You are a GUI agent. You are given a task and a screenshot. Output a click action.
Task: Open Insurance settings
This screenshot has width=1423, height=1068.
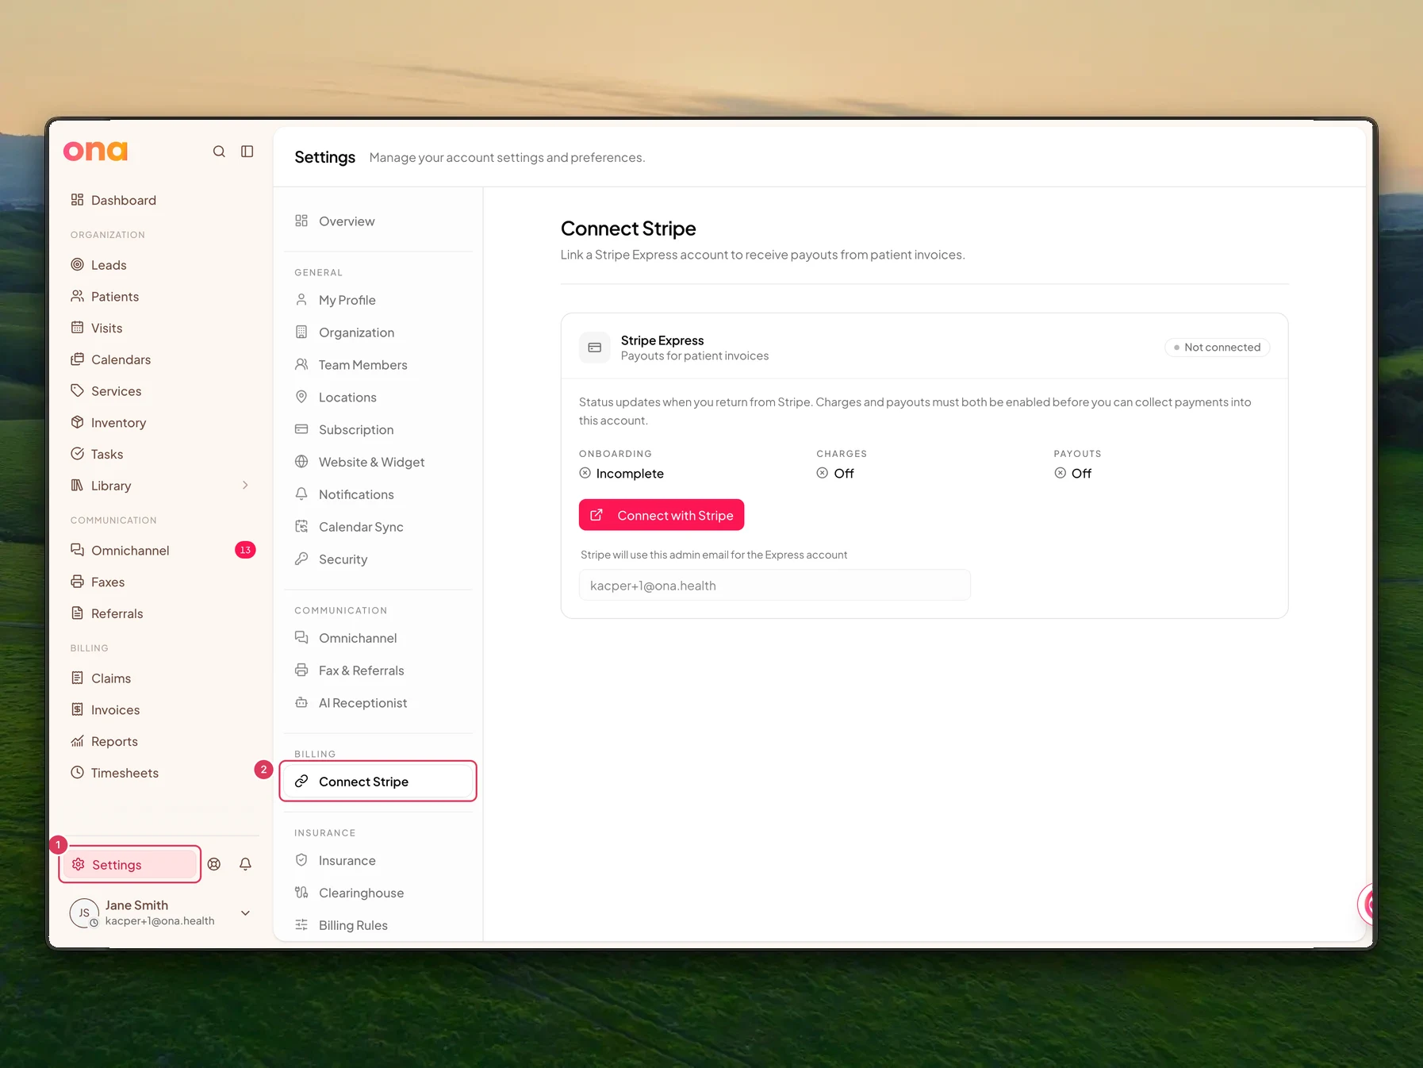378,861
